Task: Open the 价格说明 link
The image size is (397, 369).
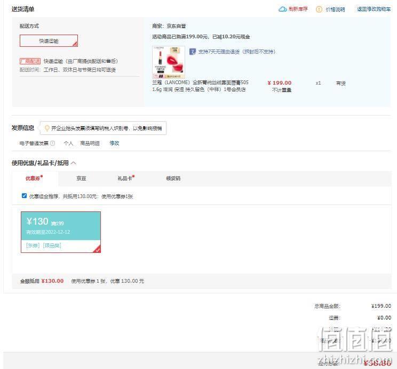Action: (335, 10)
